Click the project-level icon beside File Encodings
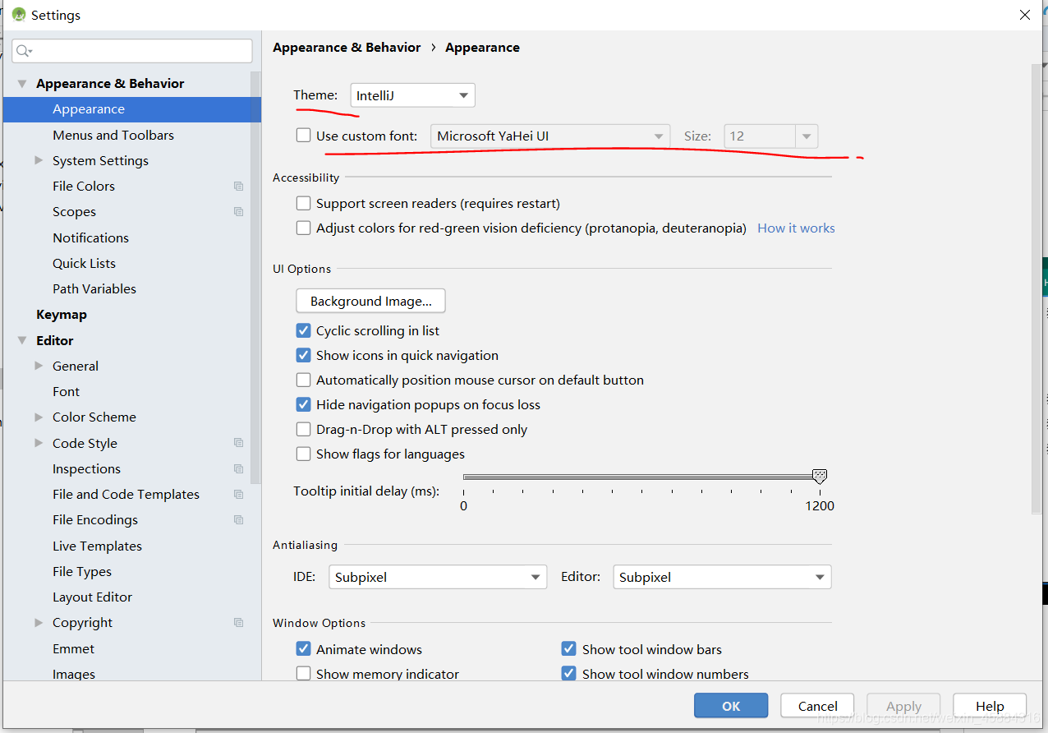Viewport: 1048px width, 733px height. 238,520
